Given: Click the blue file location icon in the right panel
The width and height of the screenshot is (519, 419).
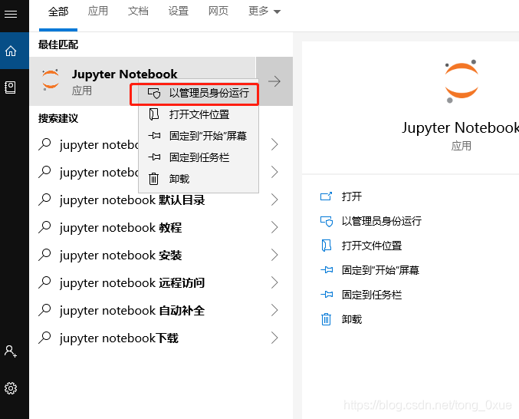Looking at the screenshot, I should (x=327, y=246).
